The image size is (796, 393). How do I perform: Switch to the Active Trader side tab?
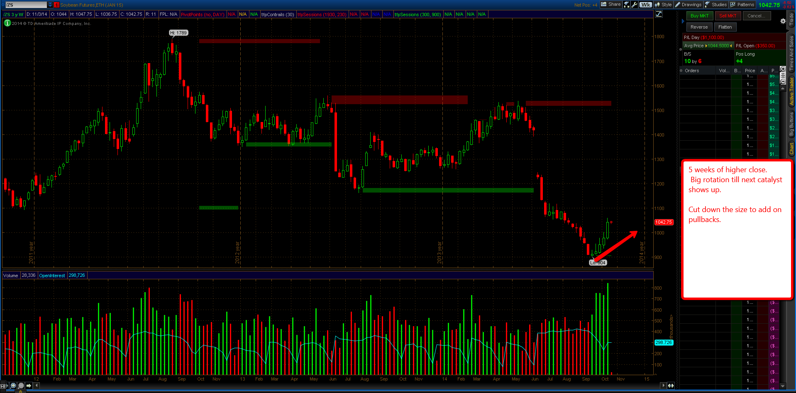[791, 91]
